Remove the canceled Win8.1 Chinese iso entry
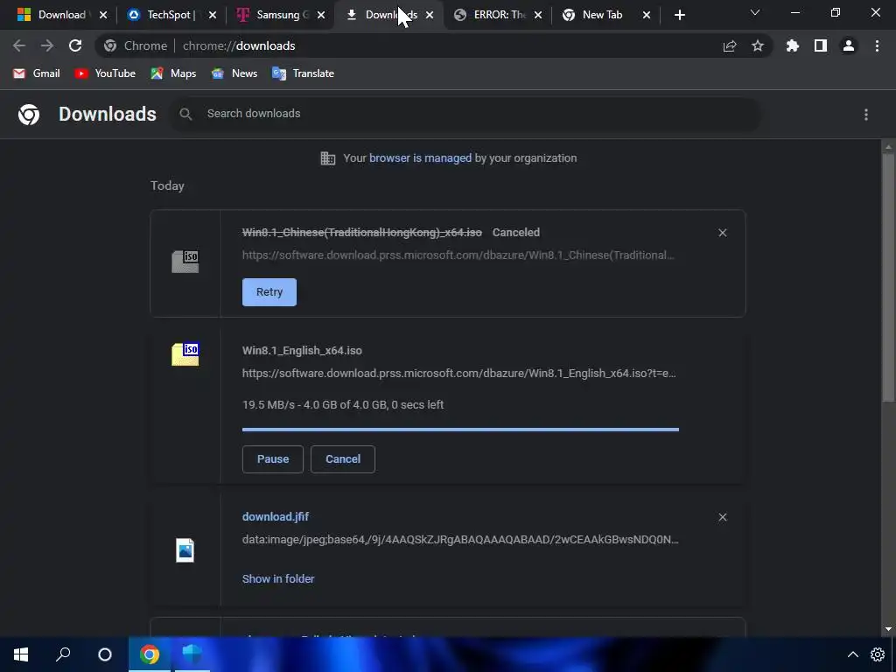896x672 pixels. click(x=722, y=233)
